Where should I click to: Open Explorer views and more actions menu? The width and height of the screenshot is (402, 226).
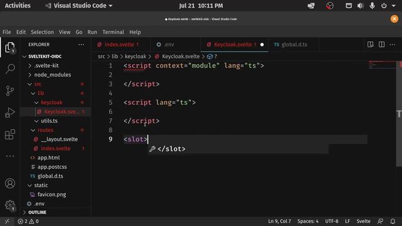click(81, 45)
